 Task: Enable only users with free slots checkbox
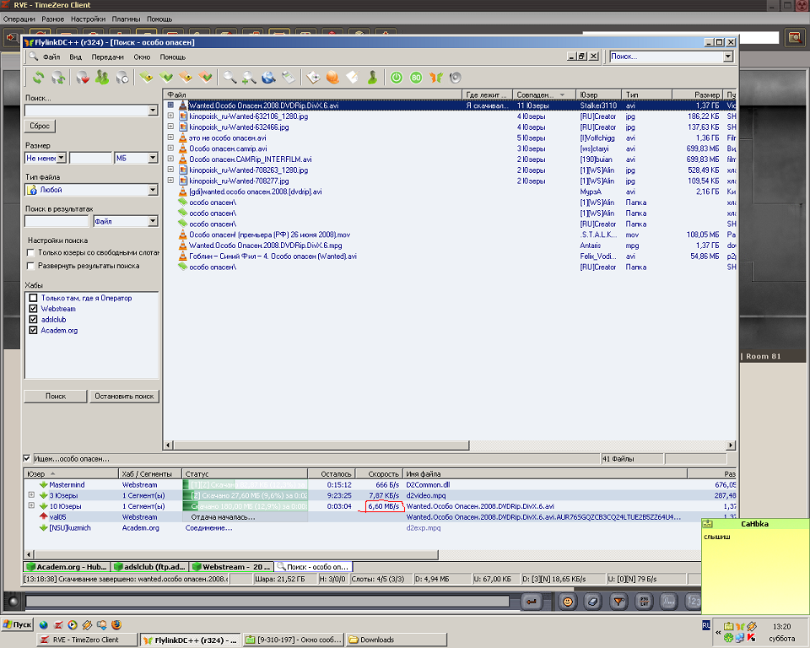(x=31, y=252)
